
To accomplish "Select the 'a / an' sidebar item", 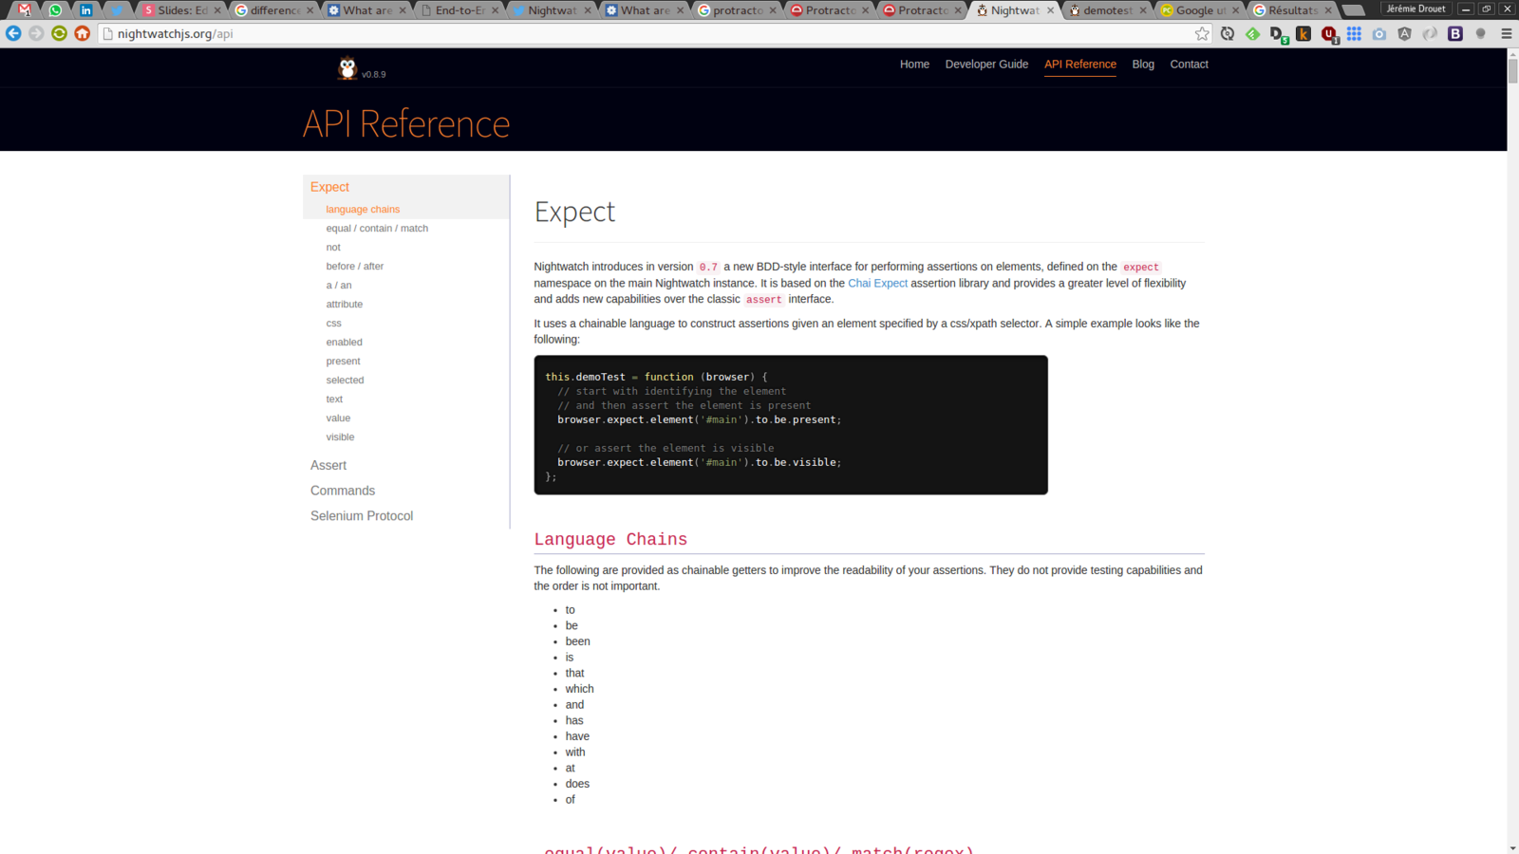I will [x=339, y=285].
